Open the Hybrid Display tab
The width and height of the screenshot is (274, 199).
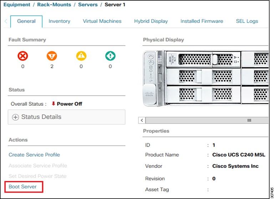point(151,21)
